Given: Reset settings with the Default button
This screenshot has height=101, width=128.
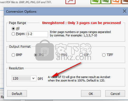Looking at the screenshot, I should click(x=17, y=94).
